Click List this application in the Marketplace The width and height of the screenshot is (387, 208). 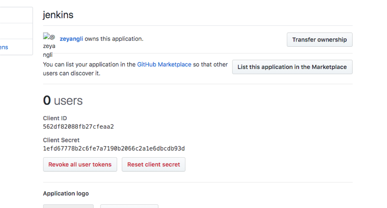292,67
